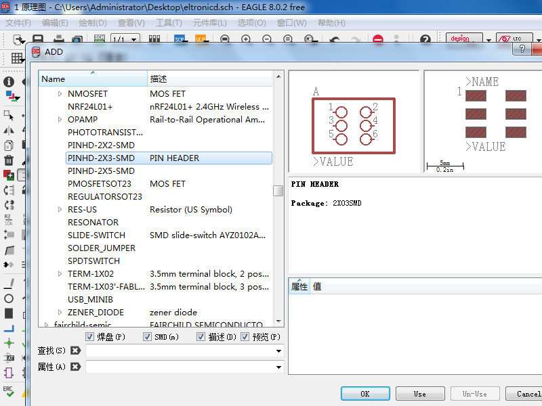This screenshot has width=542, height=406.
Task: Expand the NMOSFET tree entry
Action: (x=60, y=93)
